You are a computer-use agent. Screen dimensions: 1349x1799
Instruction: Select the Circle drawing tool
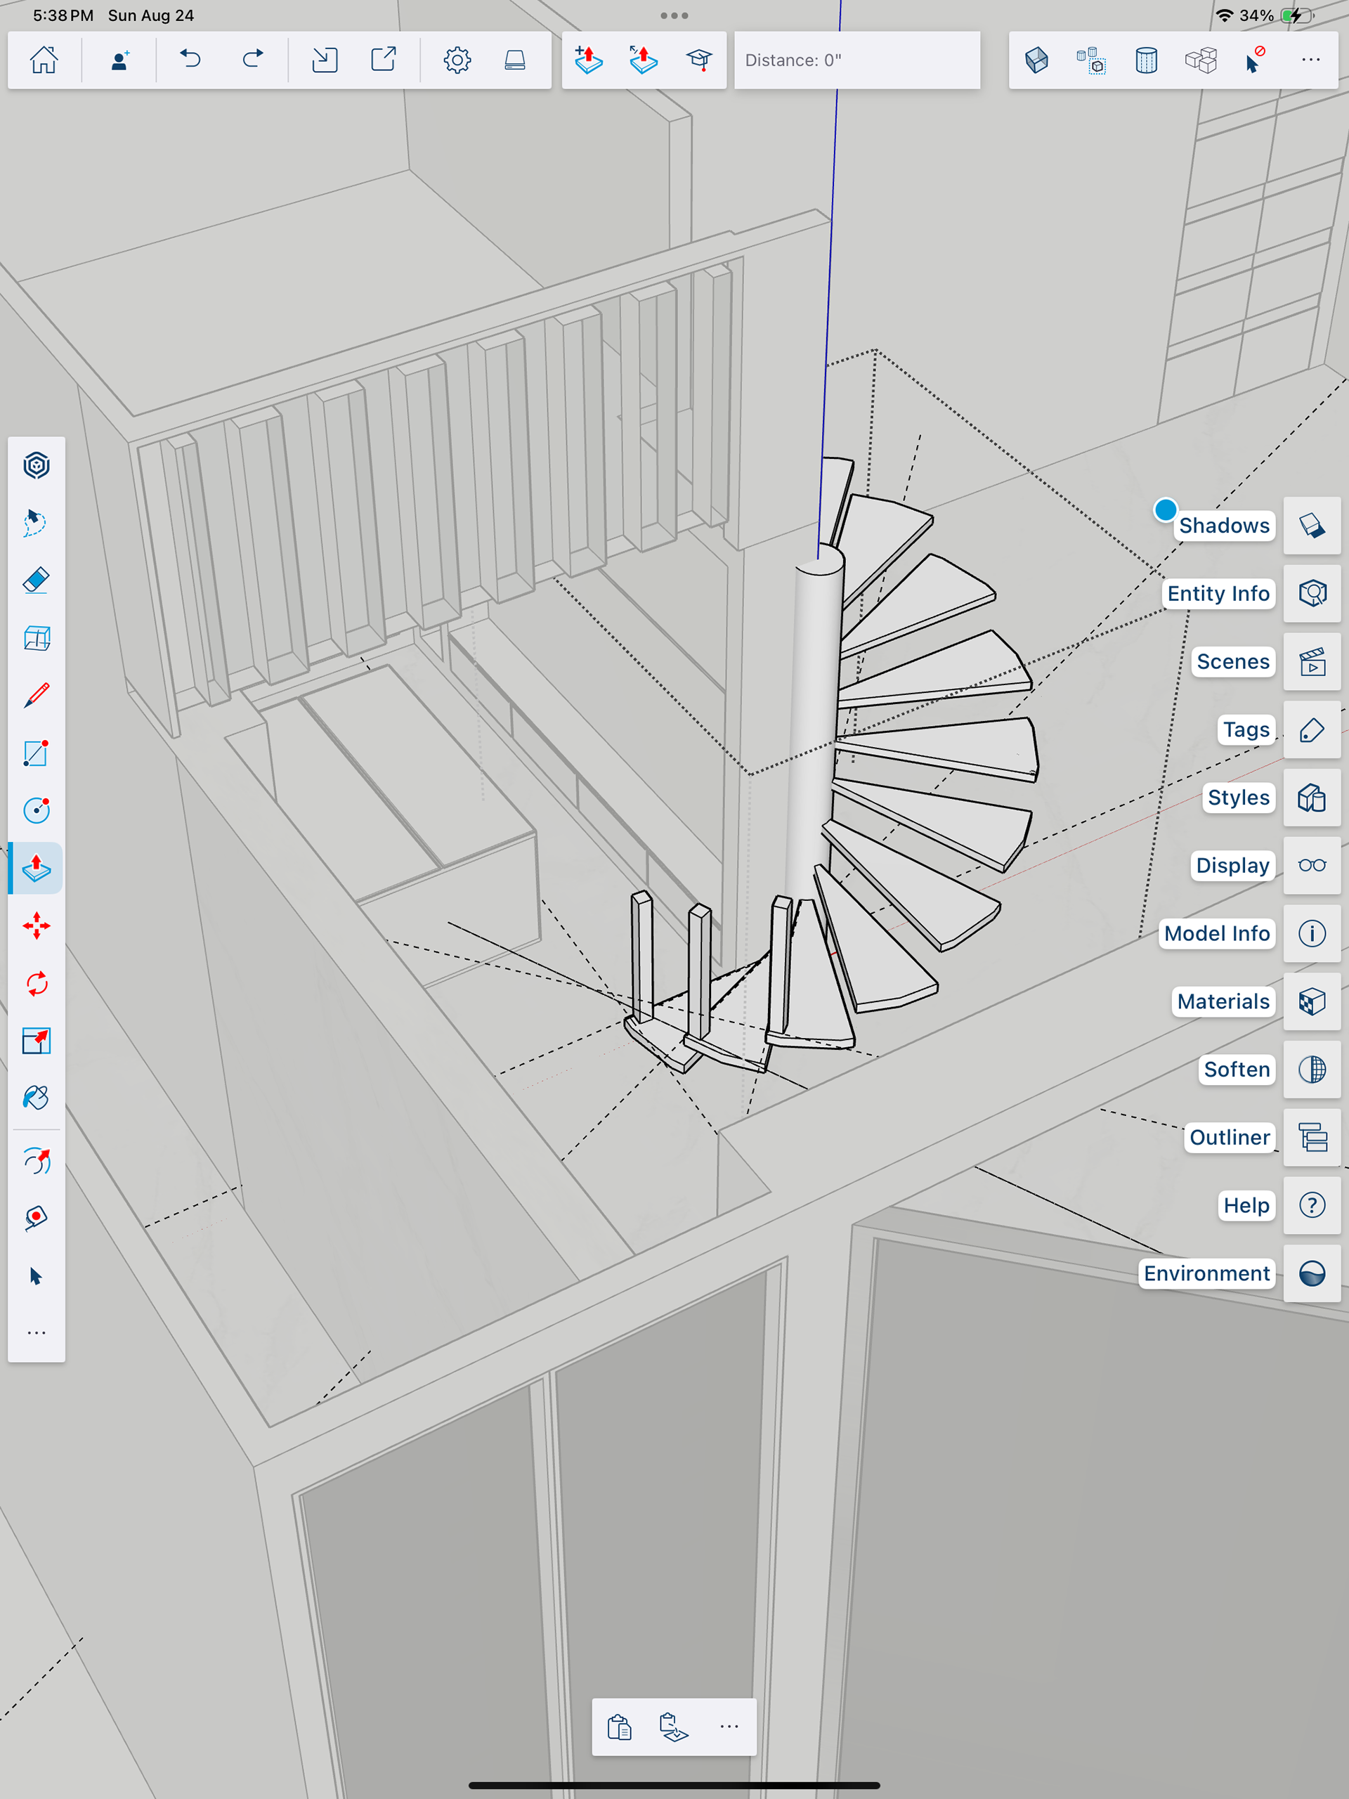[x=36, y=810]
